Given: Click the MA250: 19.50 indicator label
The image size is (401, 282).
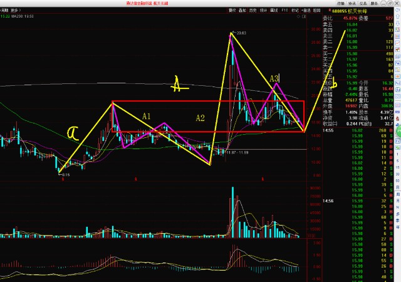Looking at the screenshot, I should coord(23,16).
